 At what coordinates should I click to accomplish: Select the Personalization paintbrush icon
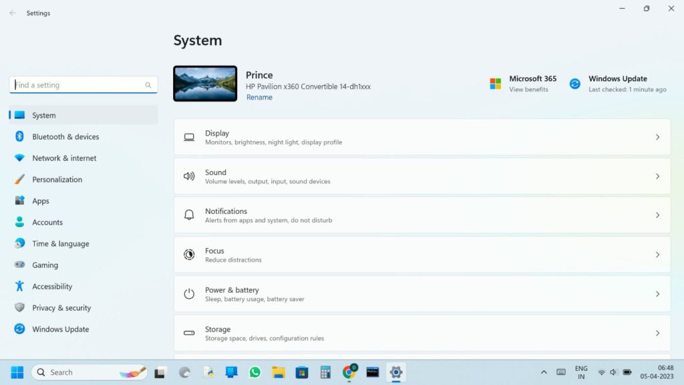[19, 179]
